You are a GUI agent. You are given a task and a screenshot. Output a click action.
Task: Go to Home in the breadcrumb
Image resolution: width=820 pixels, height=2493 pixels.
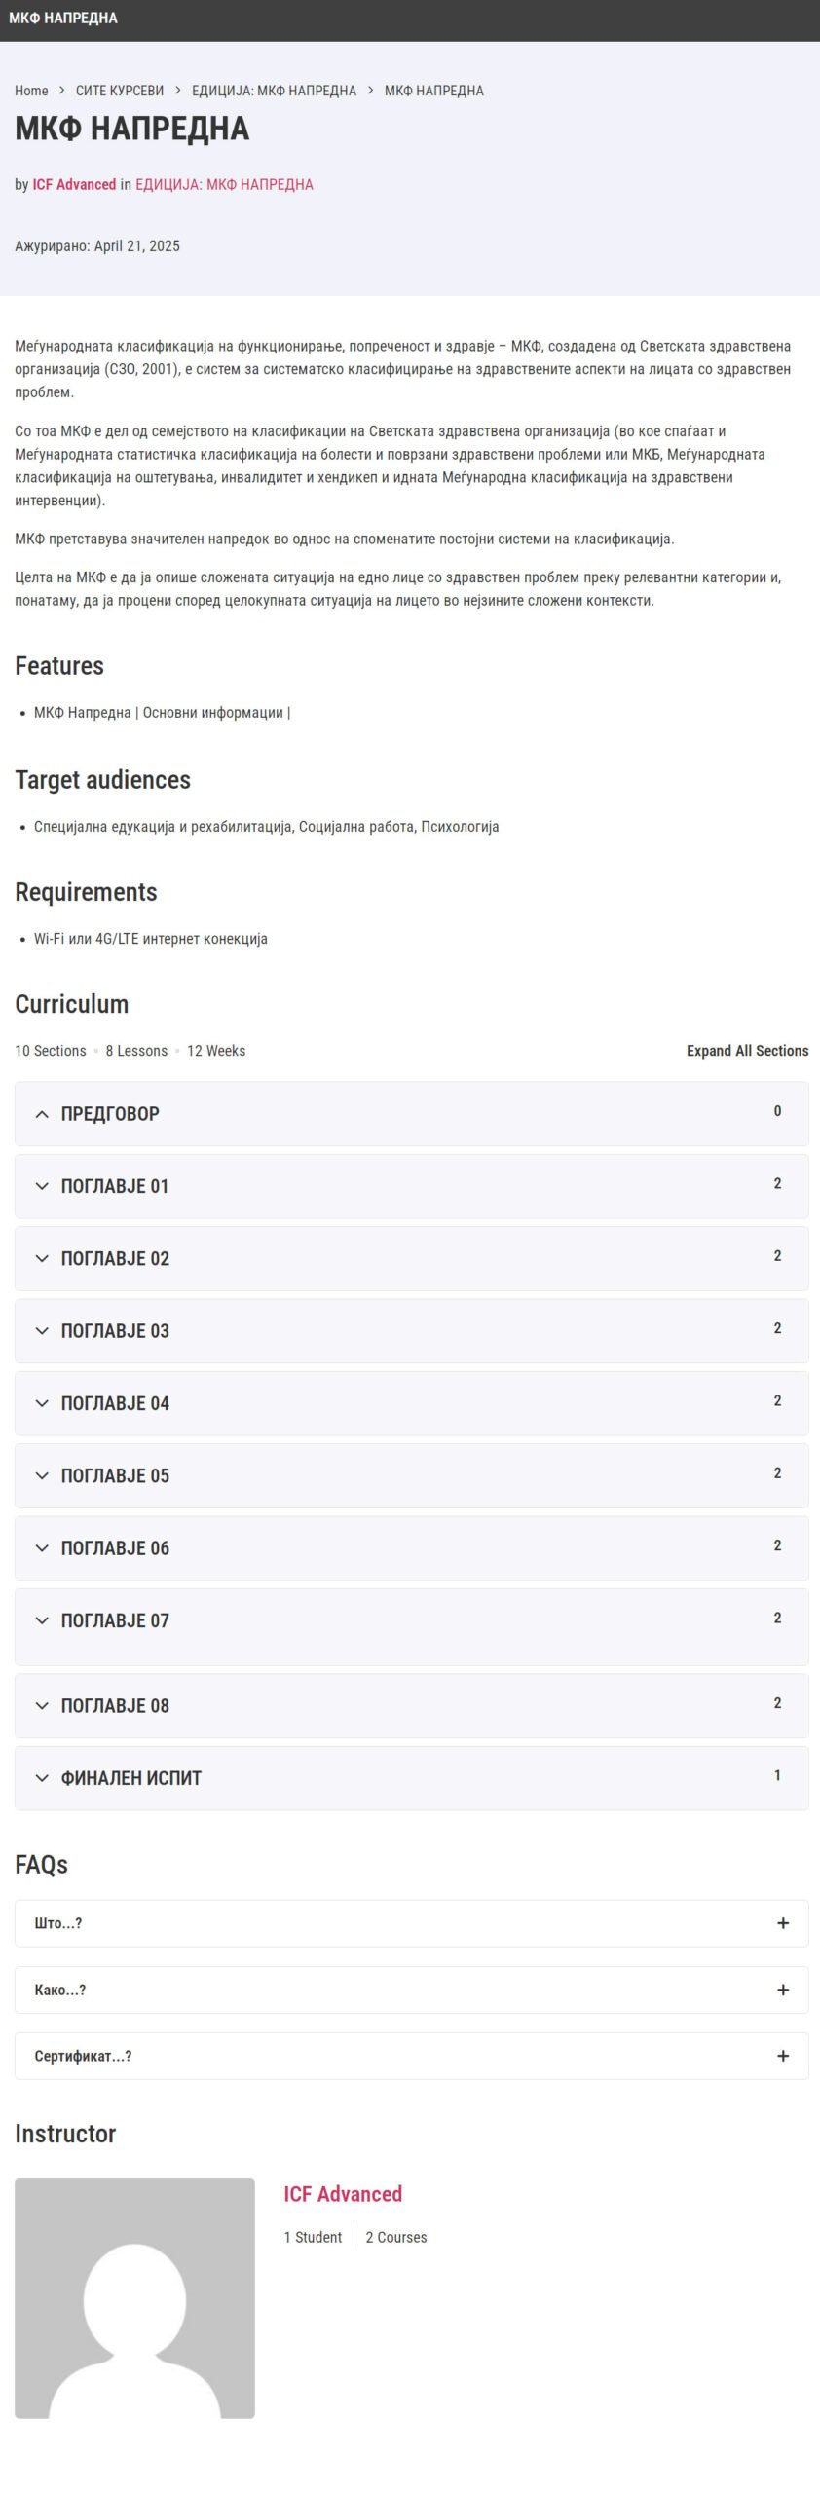pyautogui.click(x=31, y=91)
